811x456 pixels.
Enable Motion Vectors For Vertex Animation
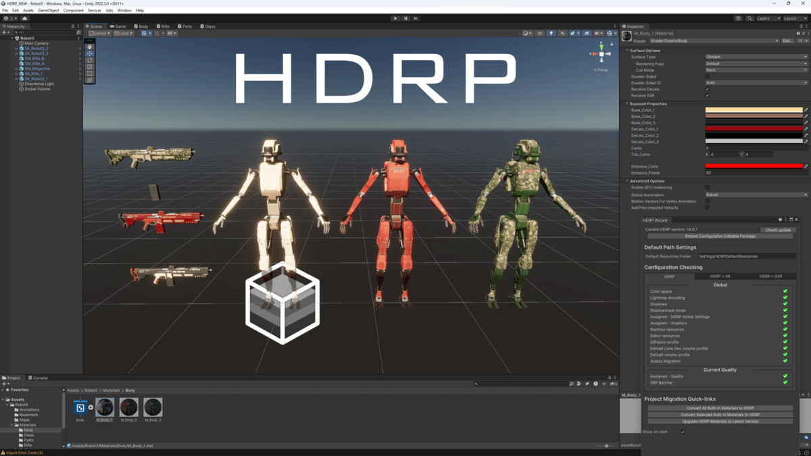(x=708, y=201)
